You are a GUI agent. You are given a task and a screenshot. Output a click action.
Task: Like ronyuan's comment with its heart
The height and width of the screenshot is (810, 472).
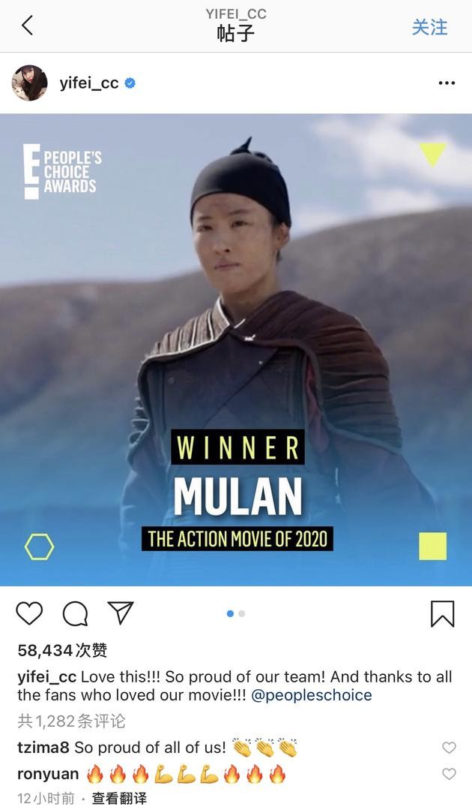pos(450,774)
